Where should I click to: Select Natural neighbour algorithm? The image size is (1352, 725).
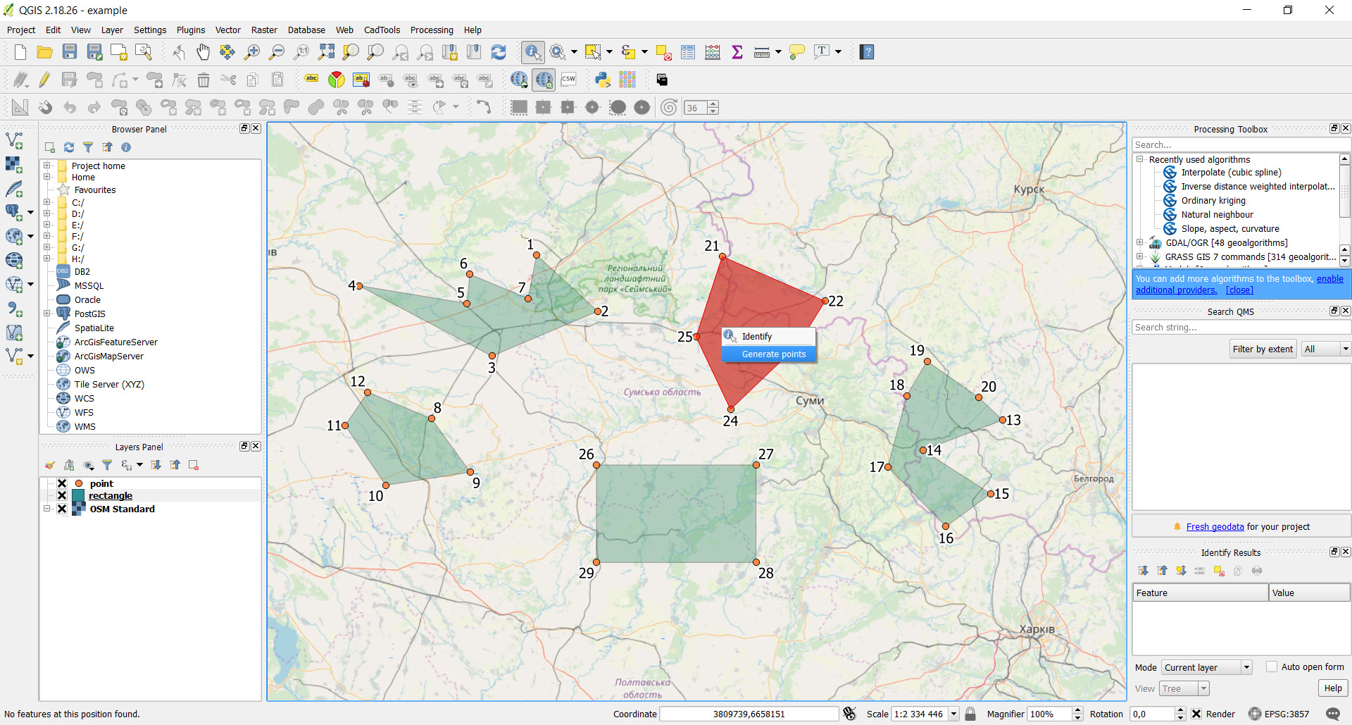click(1217, 214)
